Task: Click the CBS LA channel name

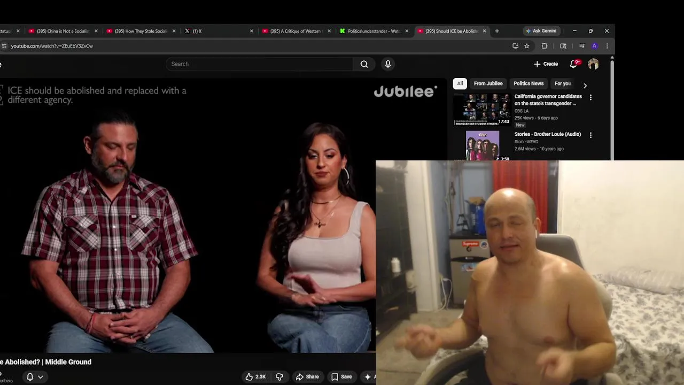Action: pyautogui.click(x=522, y=111)
